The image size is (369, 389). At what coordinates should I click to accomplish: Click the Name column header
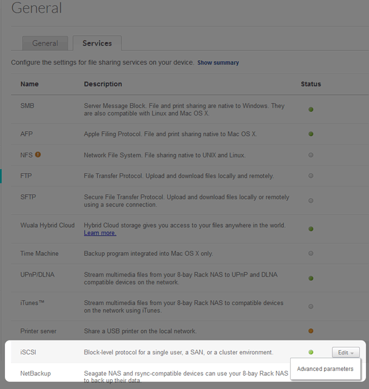pyautogui.click(x=29, y=84)
